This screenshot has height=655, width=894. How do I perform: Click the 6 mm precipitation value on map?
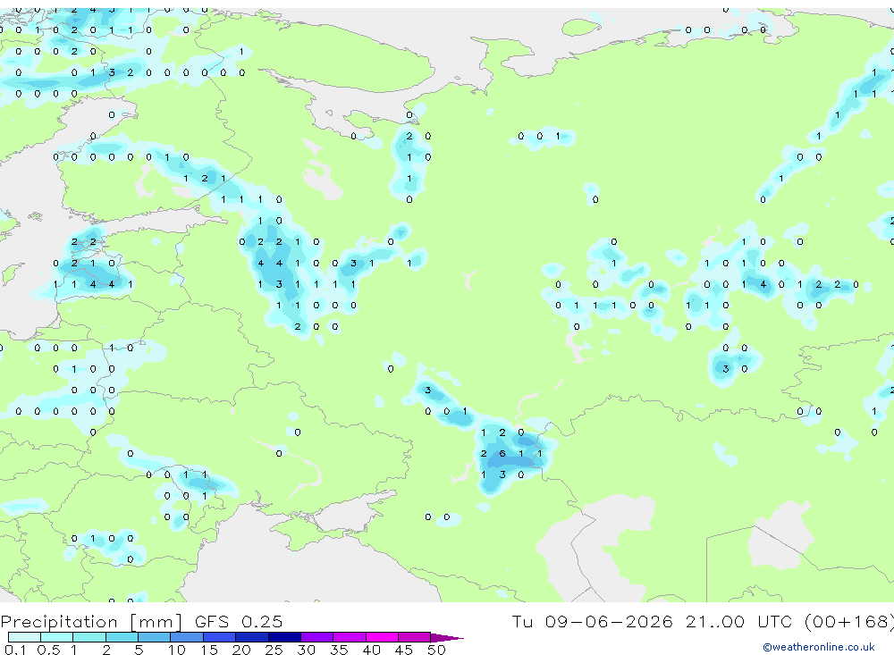(502, 454)
